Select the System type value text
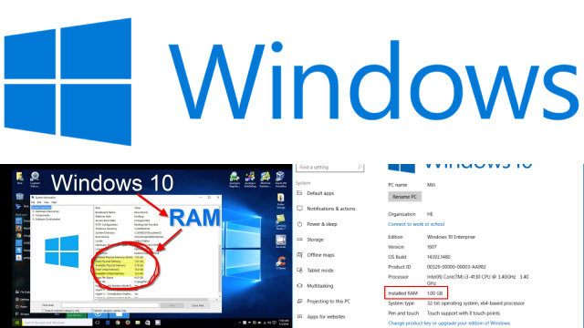Viewport: 584px width, 328px height. tap(475, 303)
